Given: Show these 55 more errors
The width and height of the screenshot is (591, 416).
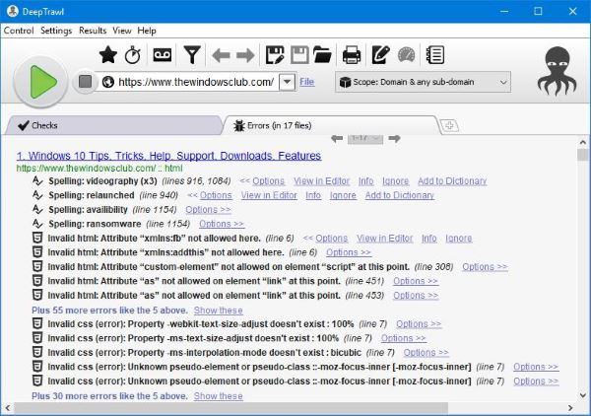Looking at the screenshot, I should point(219,311).
